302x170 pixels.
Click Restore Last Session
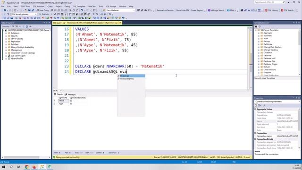[165, 10]
